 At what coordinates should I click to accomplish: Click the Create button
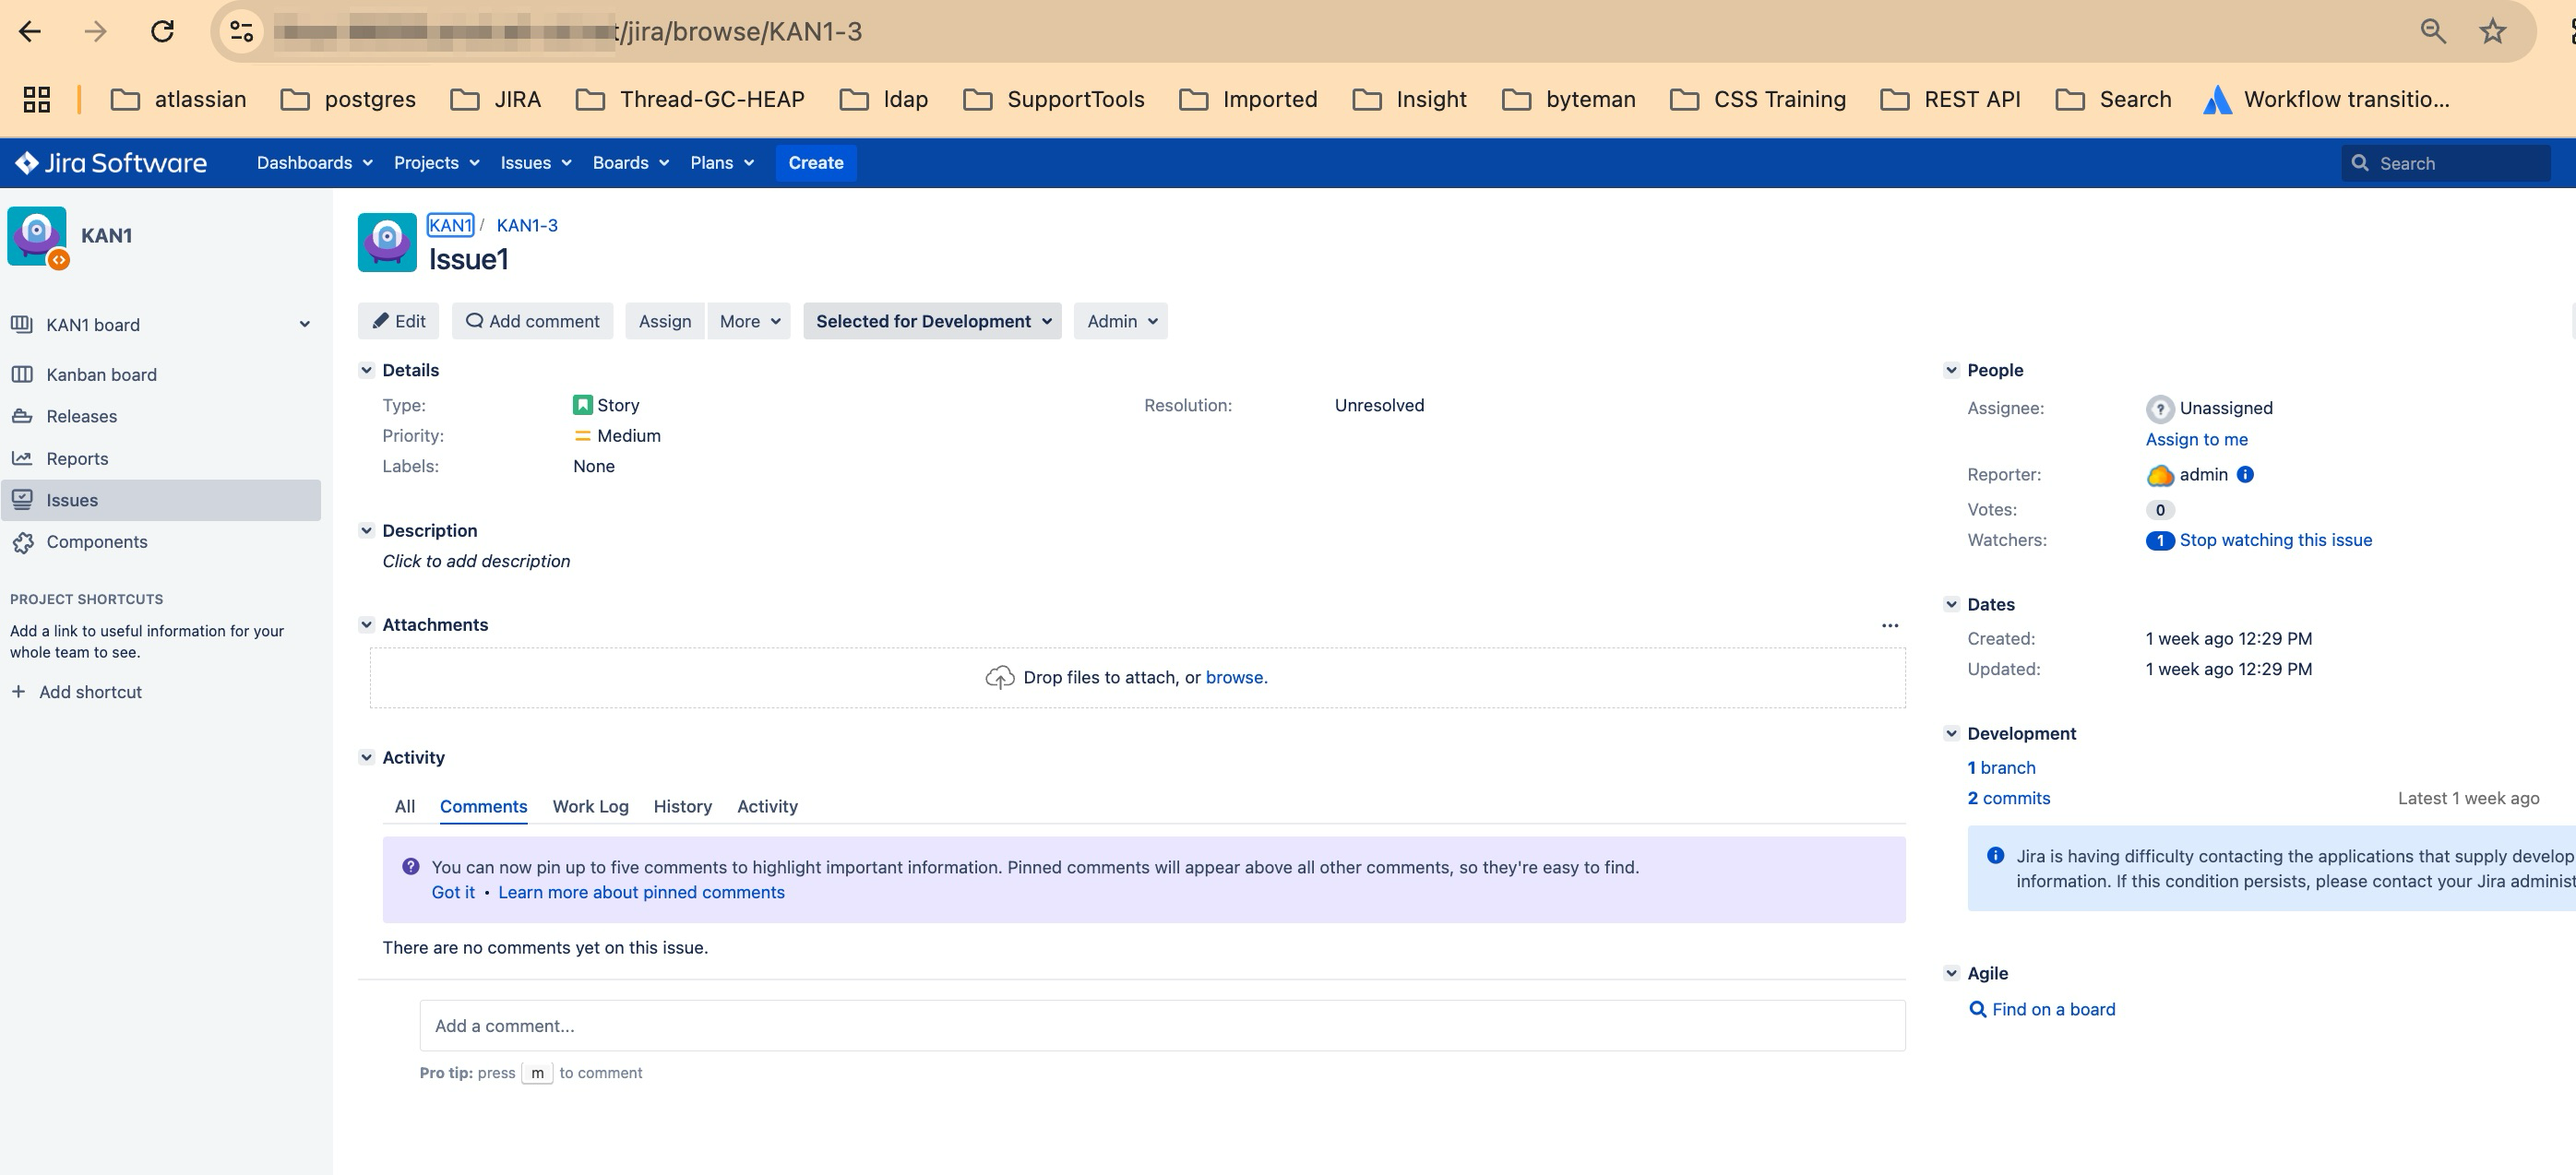click(x=816, y=163)
